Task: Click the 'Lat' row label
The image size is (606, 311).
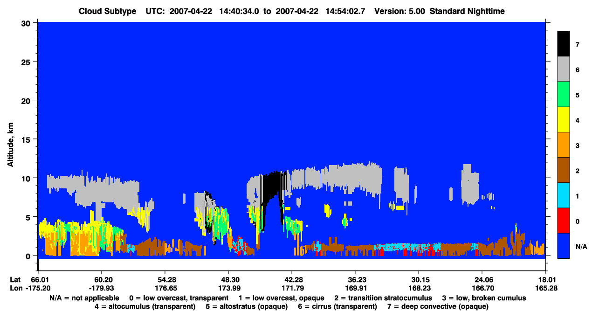Action: point(15,280)
